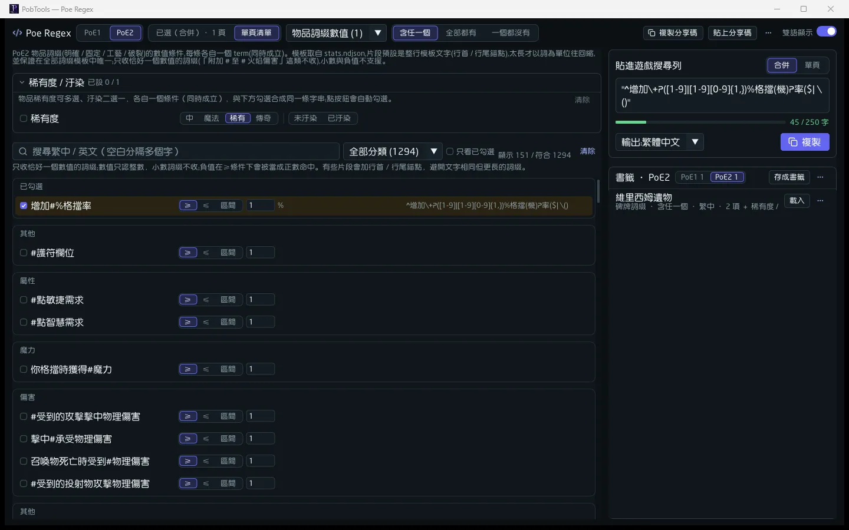Open the 輸出:繁體中文 language dropdown

[x=659, y=142]
